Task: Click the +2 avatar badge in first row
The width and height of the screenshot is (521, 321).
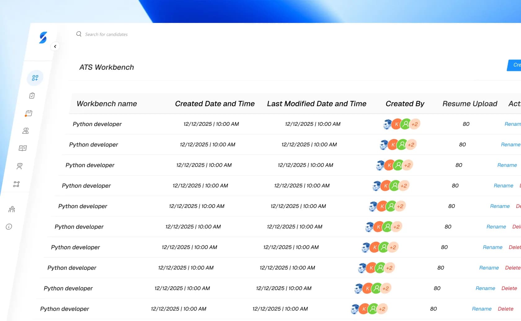Action: (x=415, y=124)
